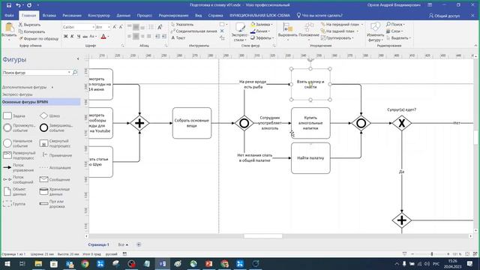This screenshot has width=480, height=270.
Task: Toggle bulleted list in Абзац group
Action: (x=151, y=27)
